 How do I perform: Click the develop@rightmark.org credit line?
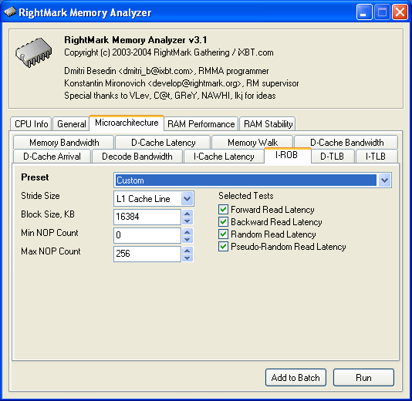pos(181,83)
